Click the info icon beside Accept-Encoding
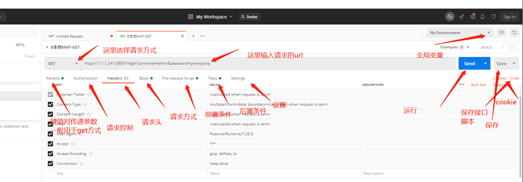 coord(91,154)
